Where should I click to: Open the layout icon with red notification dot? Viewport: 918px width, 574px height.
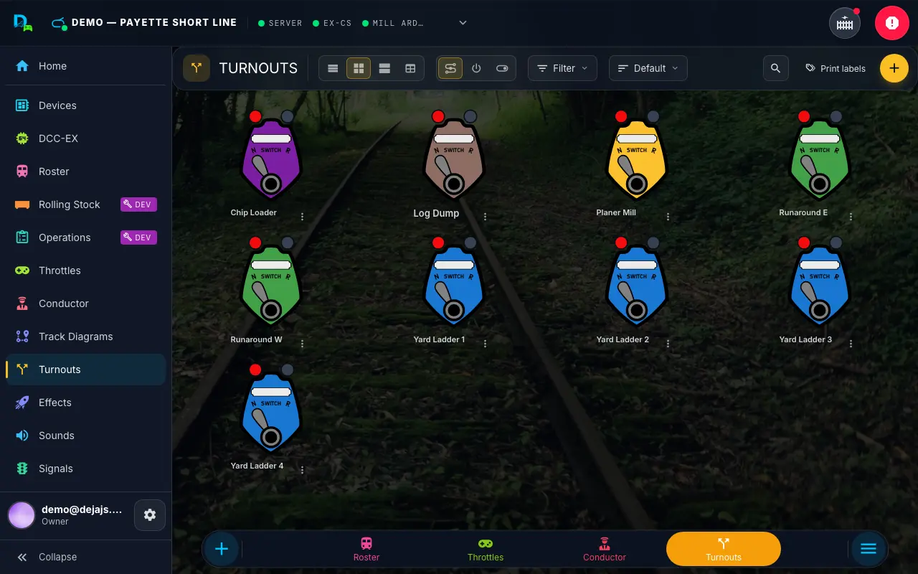pos(845,23)
